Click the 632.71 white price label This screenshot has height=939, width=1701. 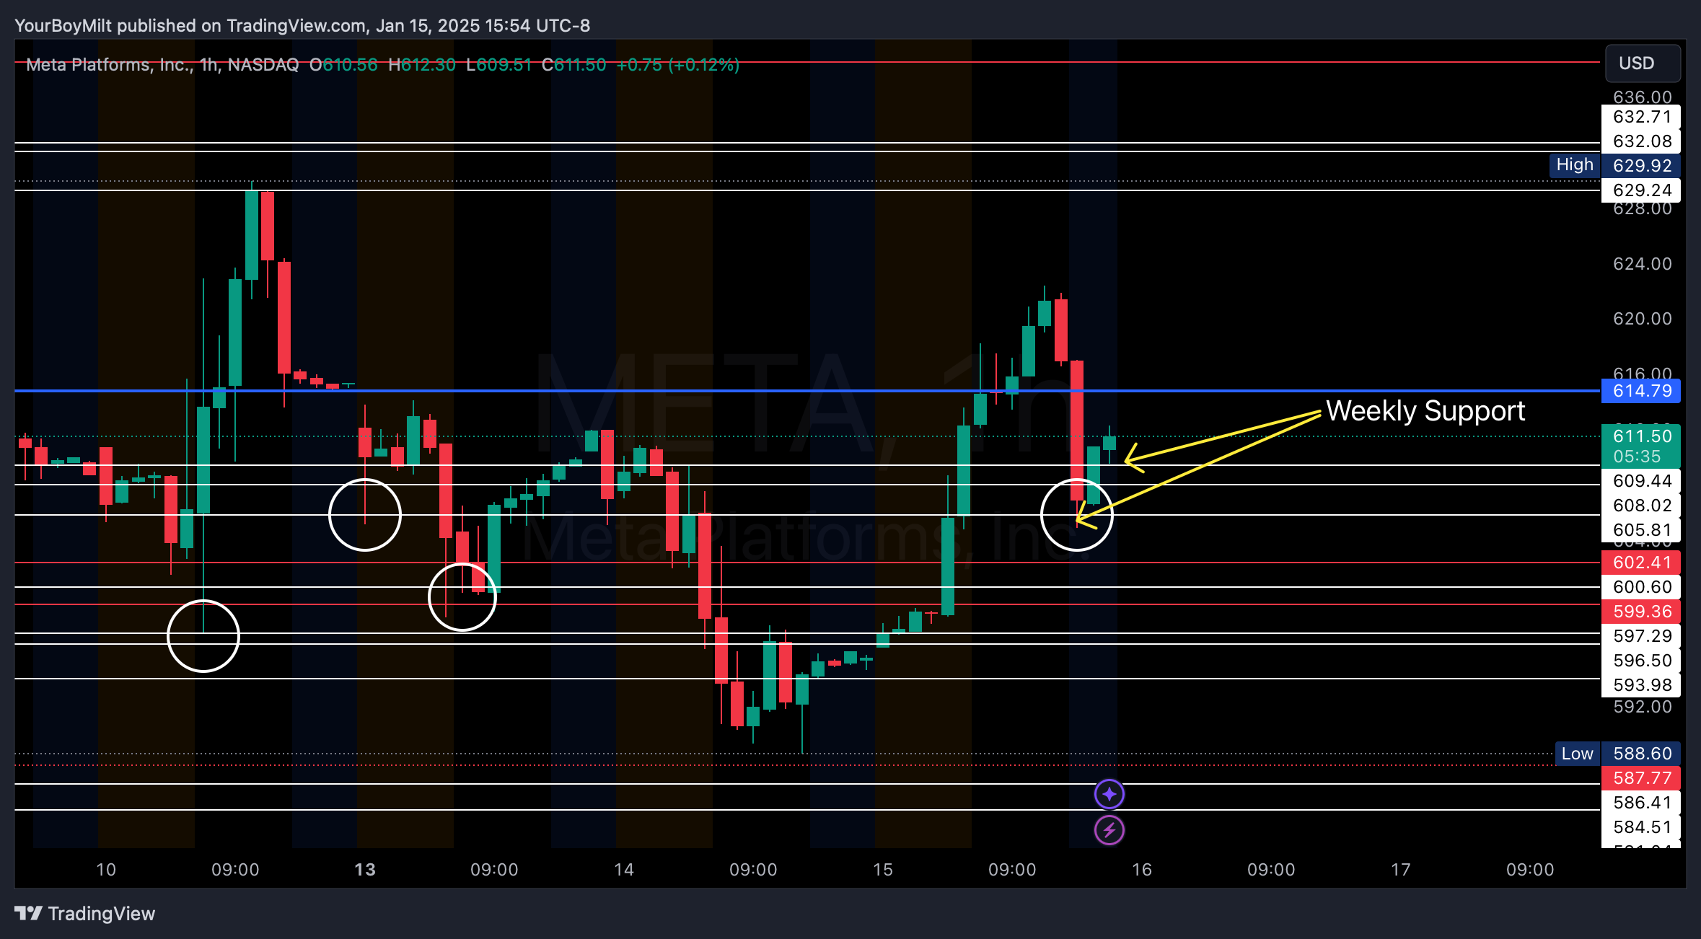[x=1641, y=117]
